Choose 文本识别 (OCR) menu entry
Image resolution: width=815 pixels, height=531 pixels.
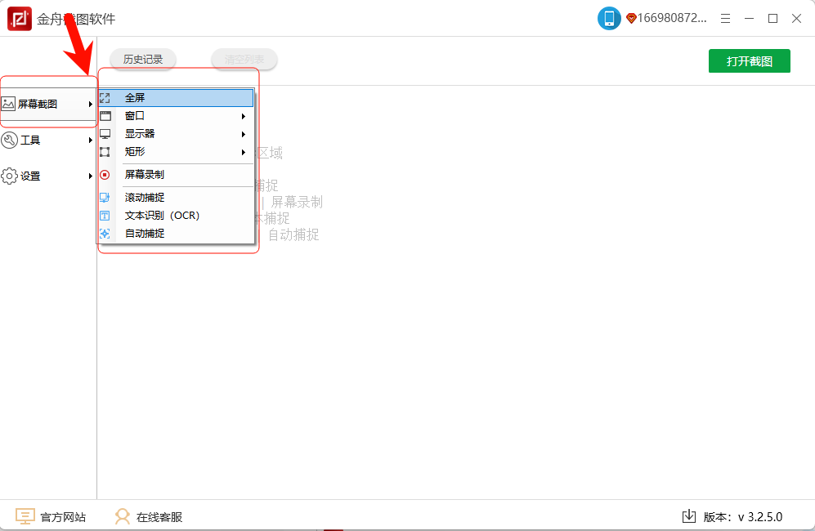click(162, 216)
